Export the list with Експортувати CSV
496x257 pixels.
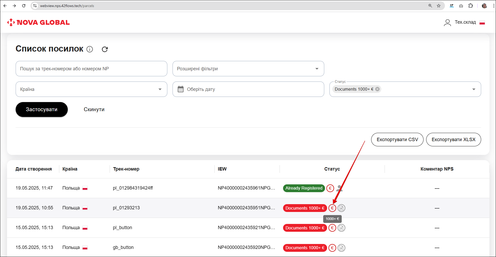(397, 140)
